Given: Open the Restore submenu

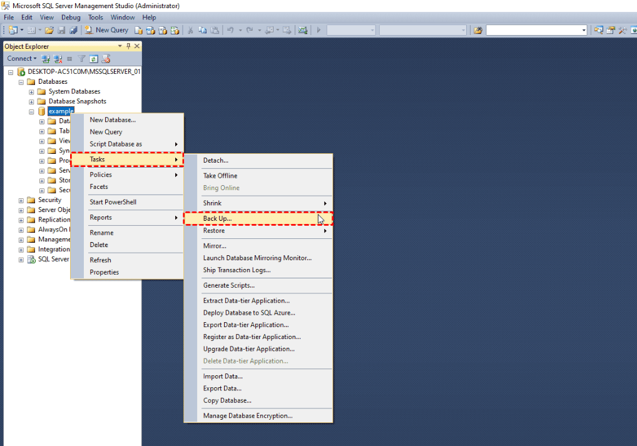Looking at the screenshot, I should pos(258,231).
